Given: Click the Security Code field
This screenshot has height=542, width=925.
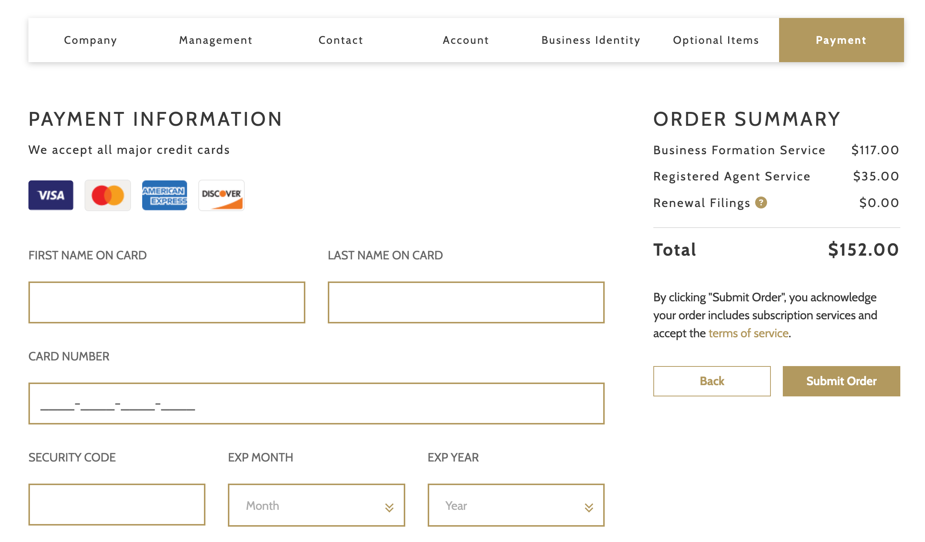Looking at the screenshot, I should [x=117, y=505].
